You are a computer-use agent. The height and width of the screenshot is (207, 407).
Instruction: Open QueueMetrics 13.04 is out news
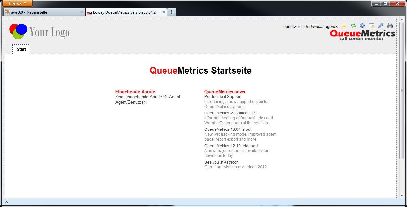pyautogui.click(x=228, y=129)
